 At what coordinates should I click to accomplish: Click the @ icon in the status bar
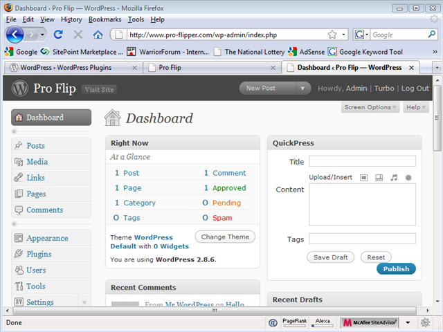[x=273, y=322]
